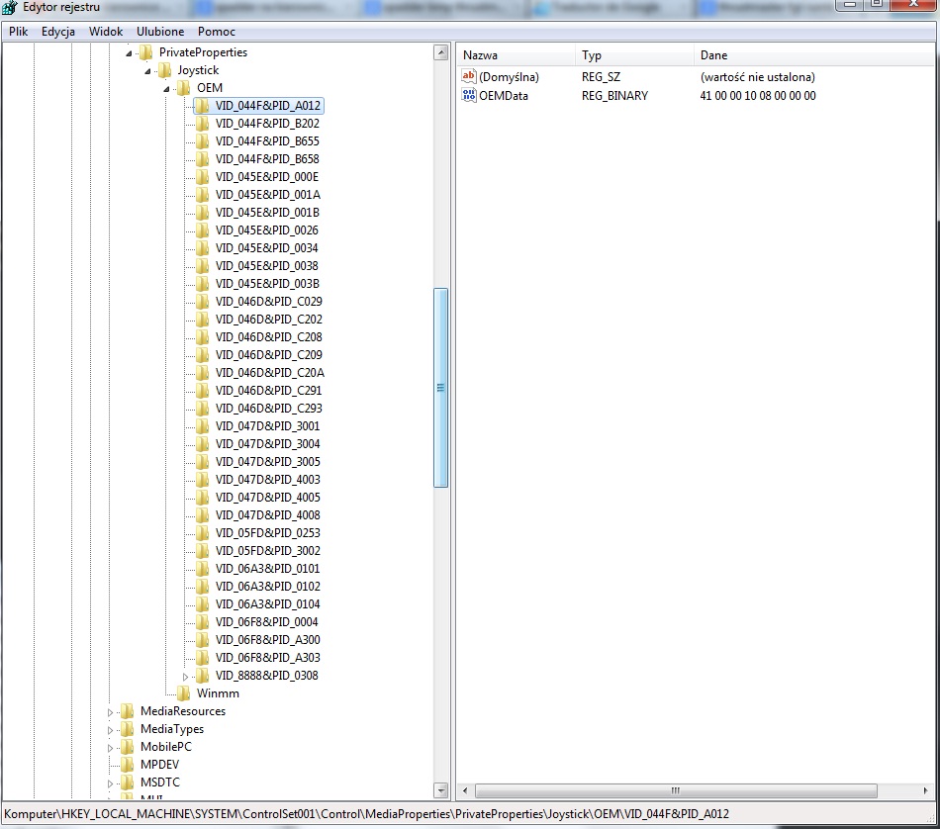The height and width of the screenshot is (829, 940).
Task: Collapse the OEM tree node
Action: click(x=166, y=89)
